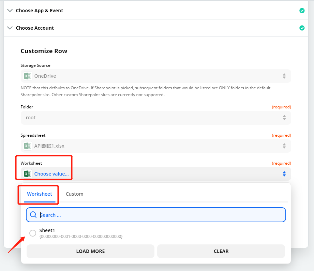The width and height of the screenshot is (314, 271).
Task: Click green checkmark for Choose App & Event
Action: 302,11
